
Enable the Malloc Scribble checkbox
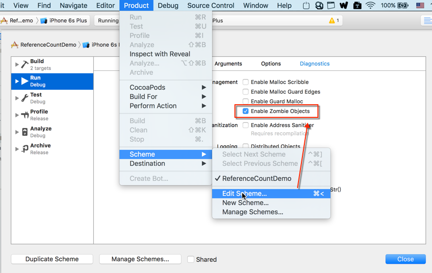point(246,82)
